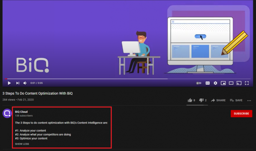256x151 pixels.
Task: Like the video with thumbs up
Action: pyautogui.click(x=191, y=100)
